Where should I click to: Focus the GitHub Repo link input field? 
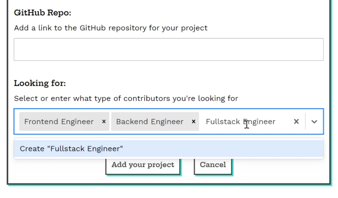pyautogui.click(x=168, y=49)
